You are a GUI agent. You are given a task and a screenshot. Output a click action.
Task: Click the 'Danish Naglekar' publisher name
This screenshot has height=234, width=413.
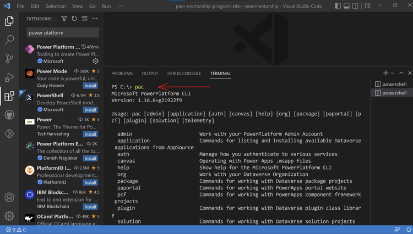point(61,158)
